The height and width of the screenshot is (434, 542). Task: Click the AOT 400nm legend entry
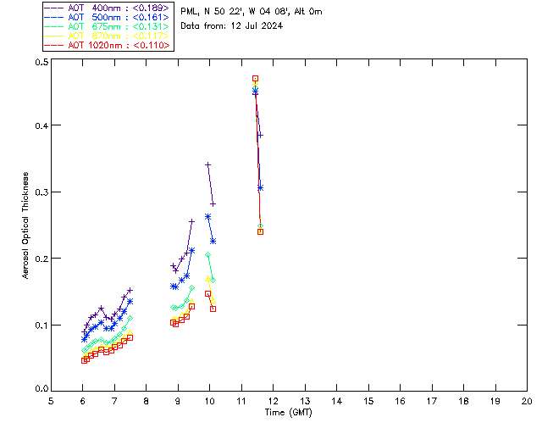(x=107, y=8)
